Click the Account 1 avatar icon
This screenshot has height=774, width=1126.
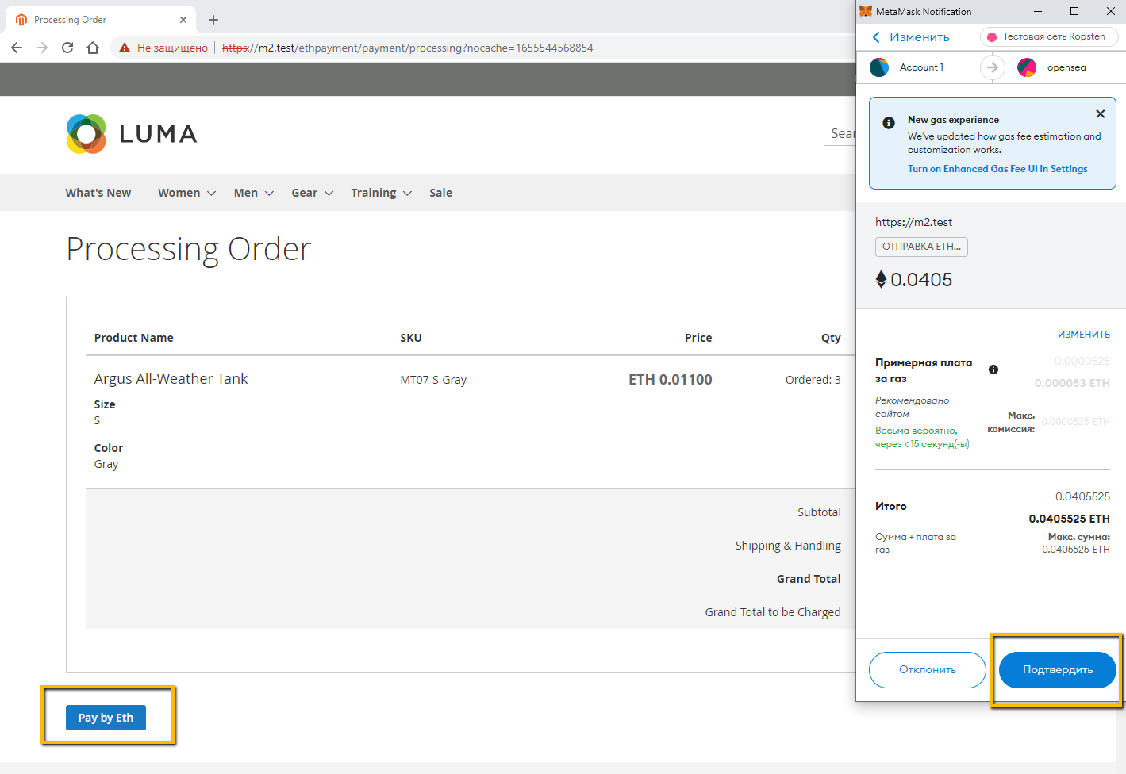click(879, 67)
